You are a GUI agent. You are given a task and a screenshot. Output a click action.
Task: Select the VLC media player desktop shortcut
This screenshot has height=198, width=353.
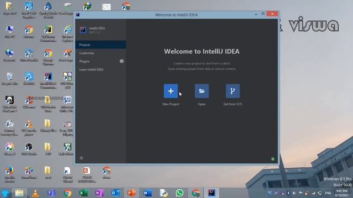(29, 128)
